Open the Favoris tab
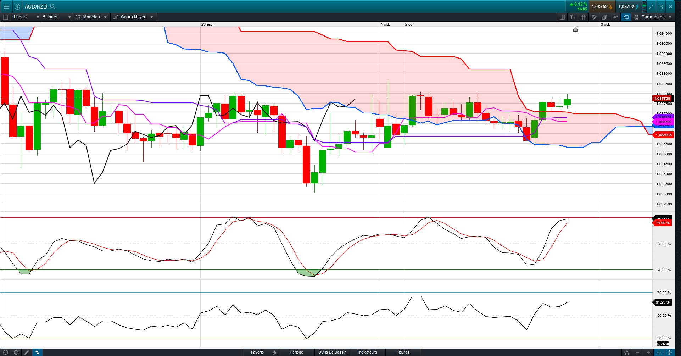This screenshot has width=681, height=356. click(x=257, y=352)
